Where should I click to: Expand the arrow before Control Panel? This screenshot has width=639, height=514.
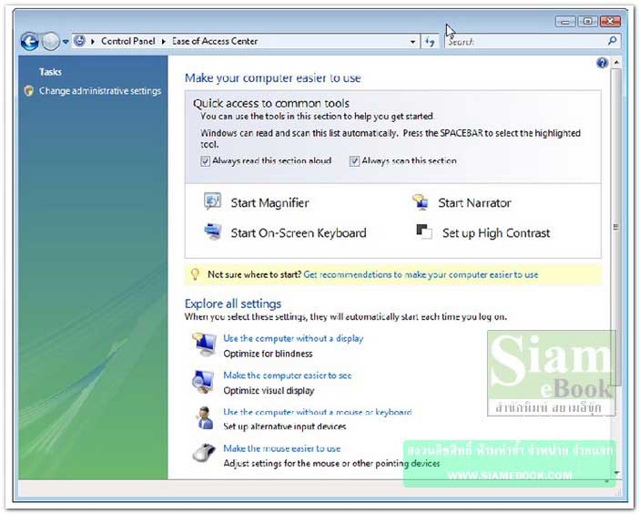(93, 42)
